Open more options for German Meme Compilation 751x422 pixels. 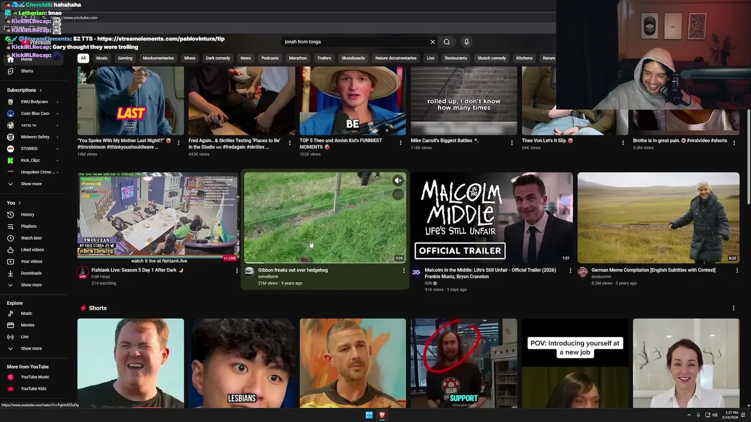pos(737,271)
